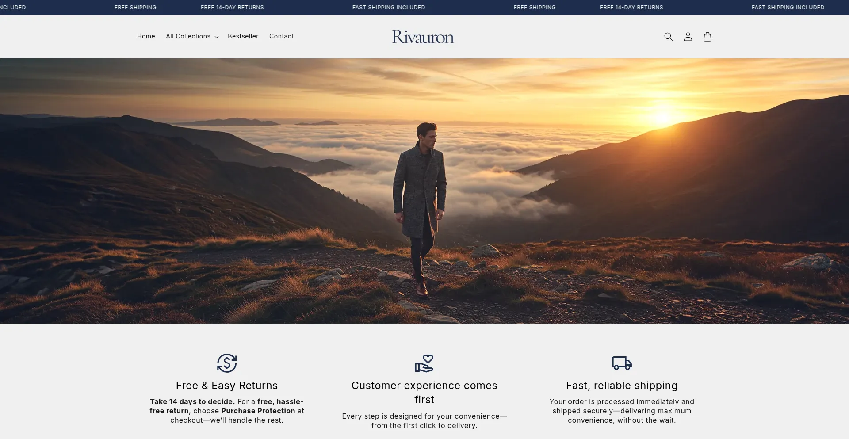Open the shopping cart bag icon
Viewport: 849px width, 439px height.
point(707,37)
